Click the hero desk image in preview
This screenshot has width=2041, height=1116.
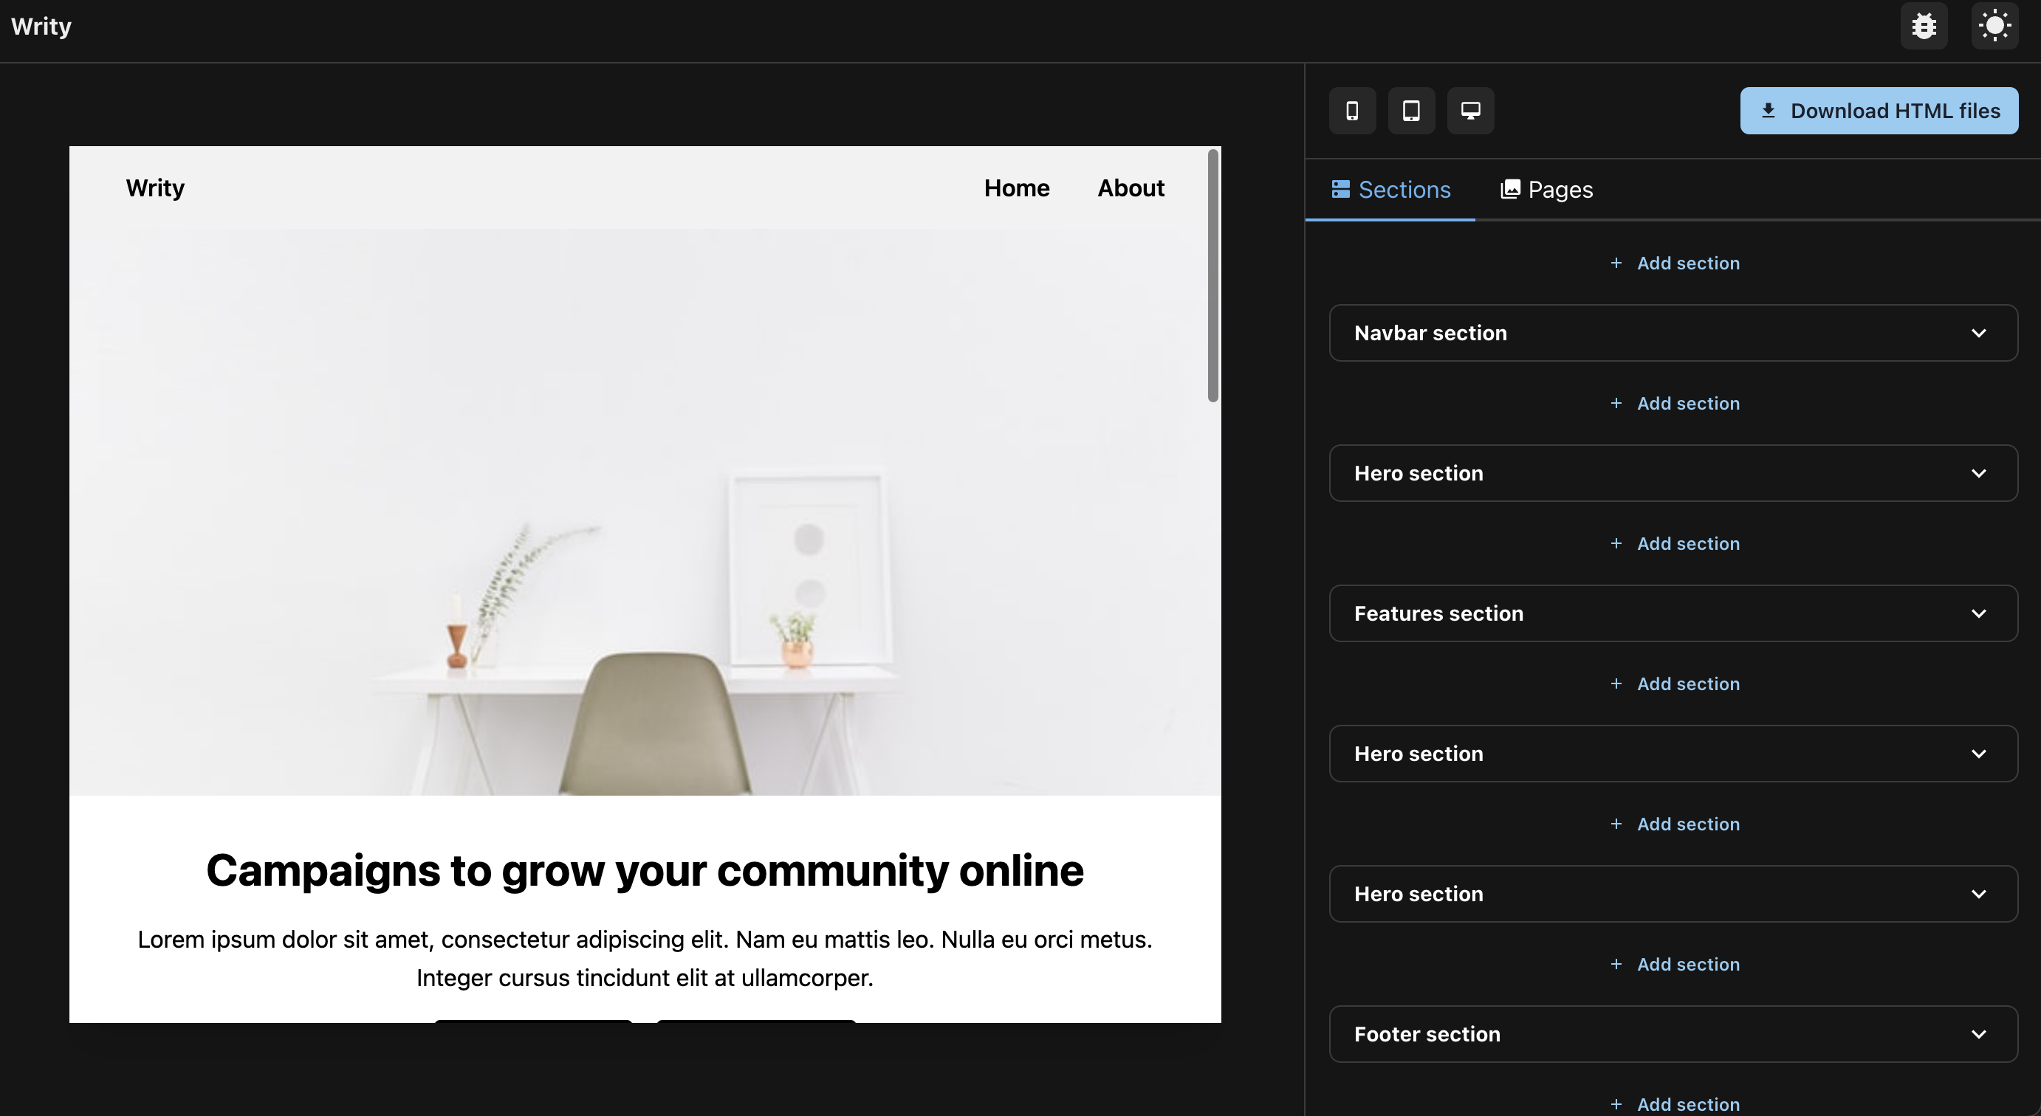point(645,512)
